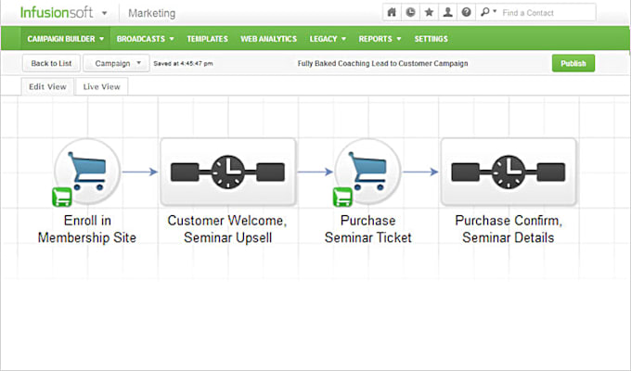The width and height of the screenshot is (631, 371).
Task: Expand the Campaign Builder menu
Action: [x=66, y=39]
